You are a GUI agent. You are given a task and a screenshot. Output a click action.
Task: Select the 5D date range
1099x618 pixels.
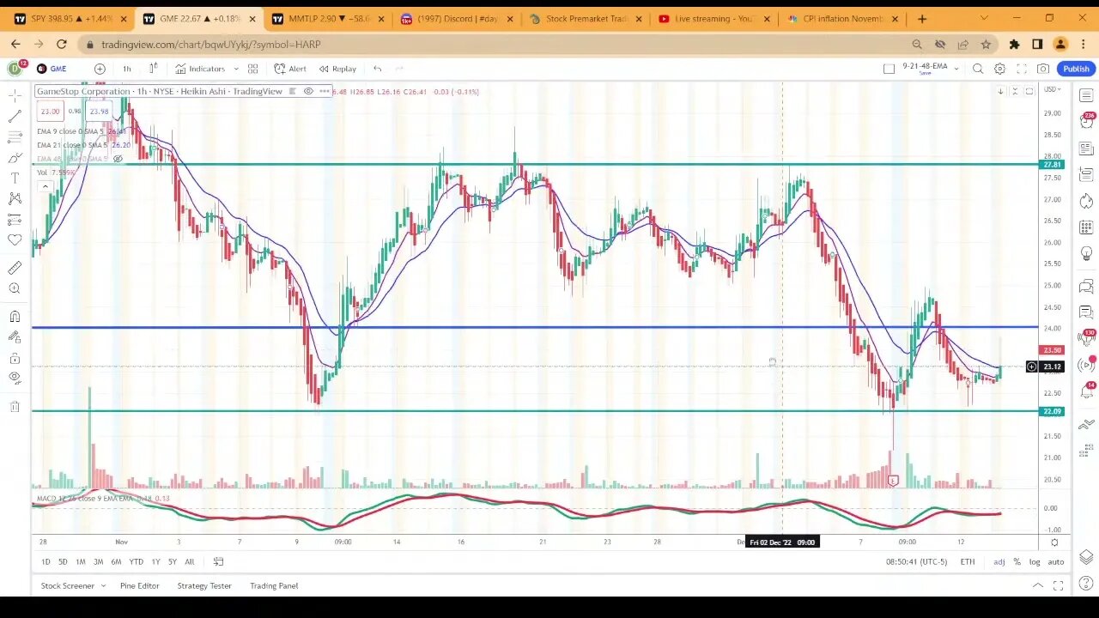(x=63, y=561)
